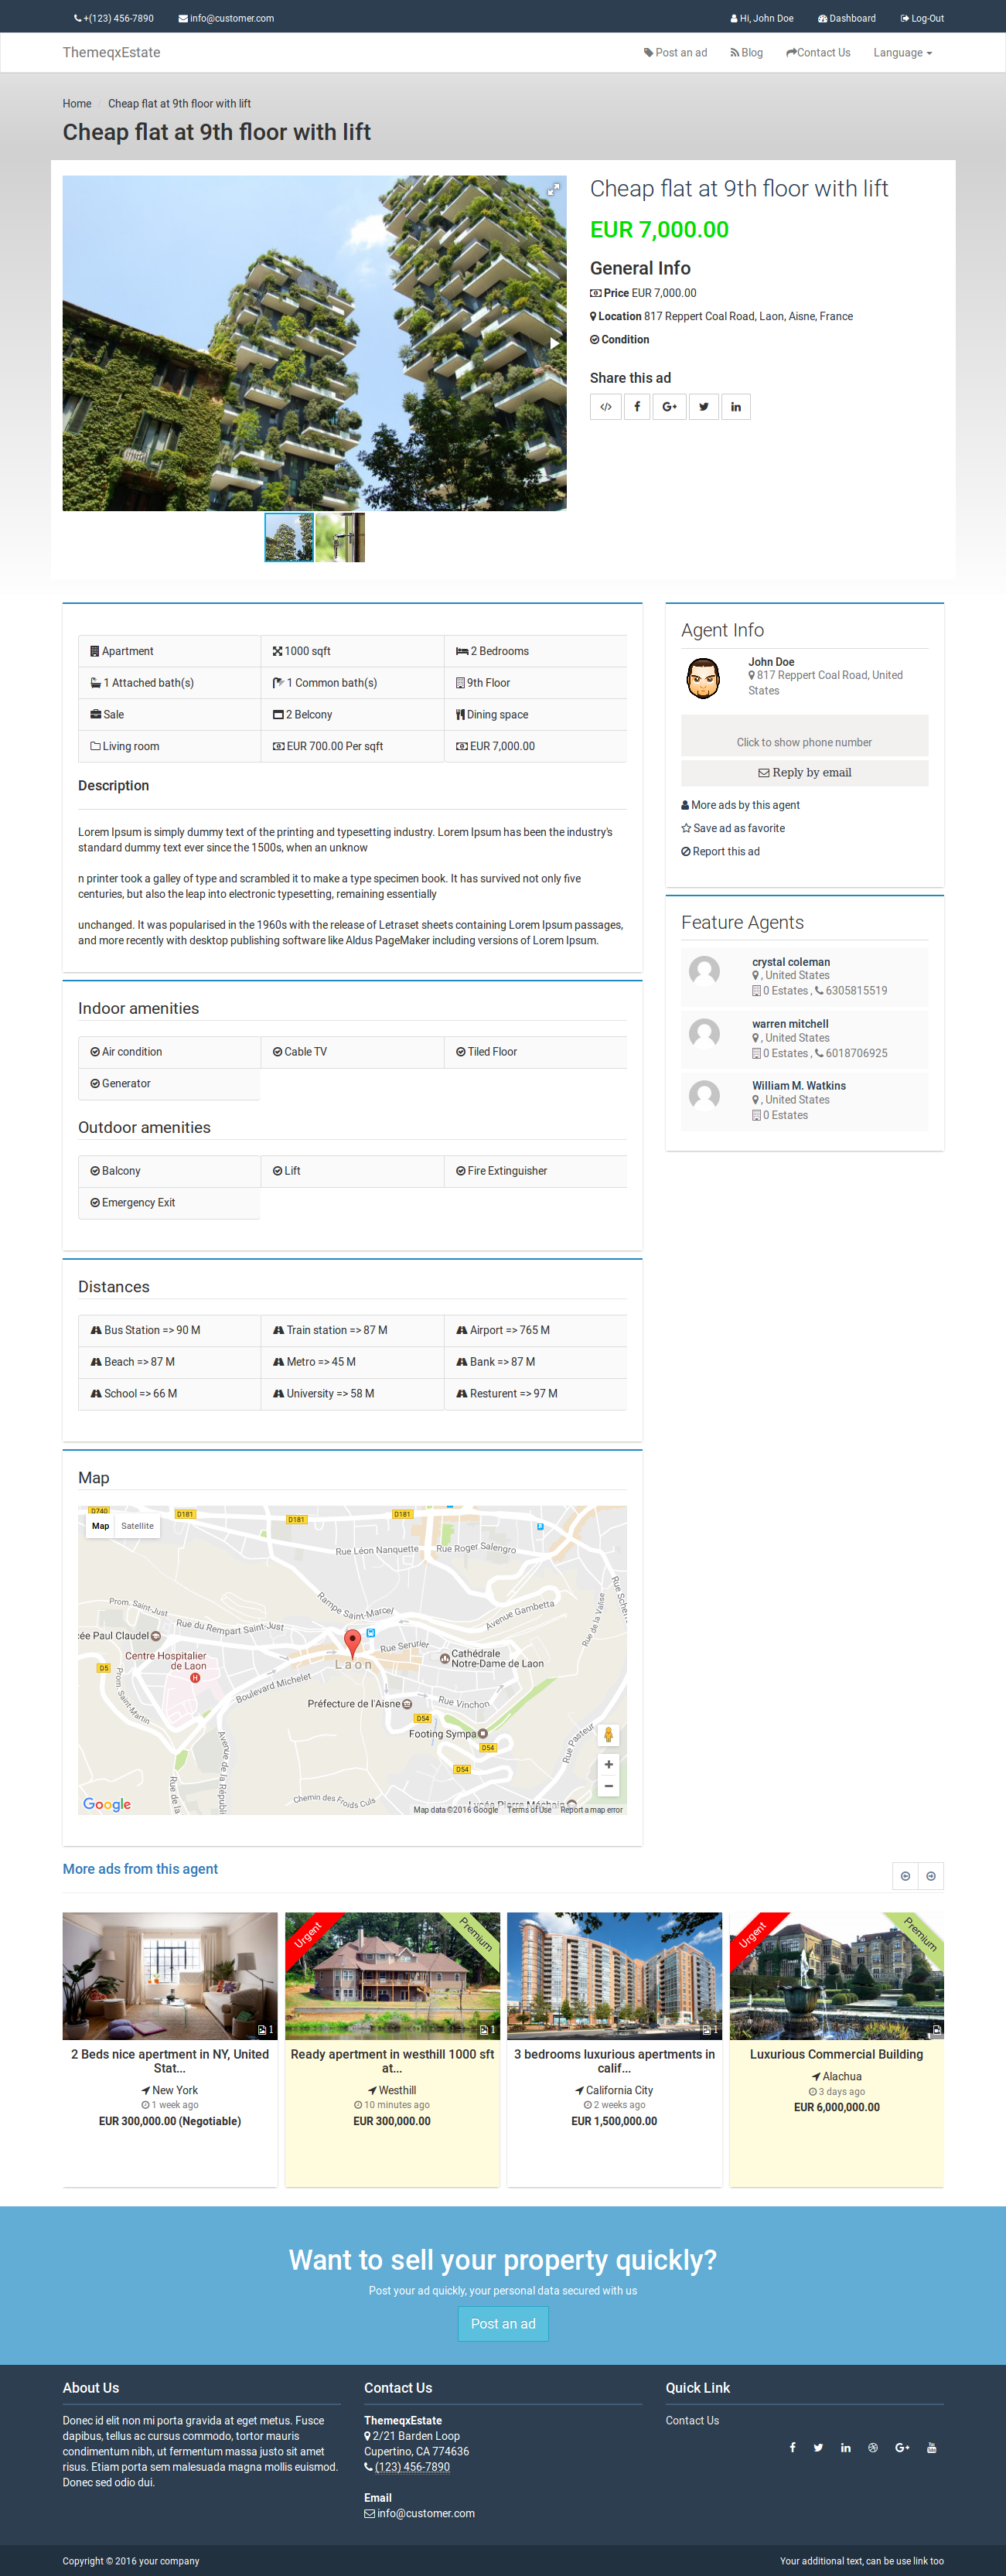Select first building gallery thumbnail
1006x2576 pixels.
(289, 537)
